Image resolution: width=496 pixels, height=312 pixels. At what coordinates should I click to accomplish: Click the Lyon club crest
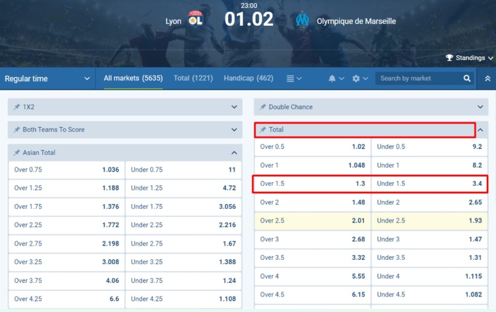coord(196,20)
